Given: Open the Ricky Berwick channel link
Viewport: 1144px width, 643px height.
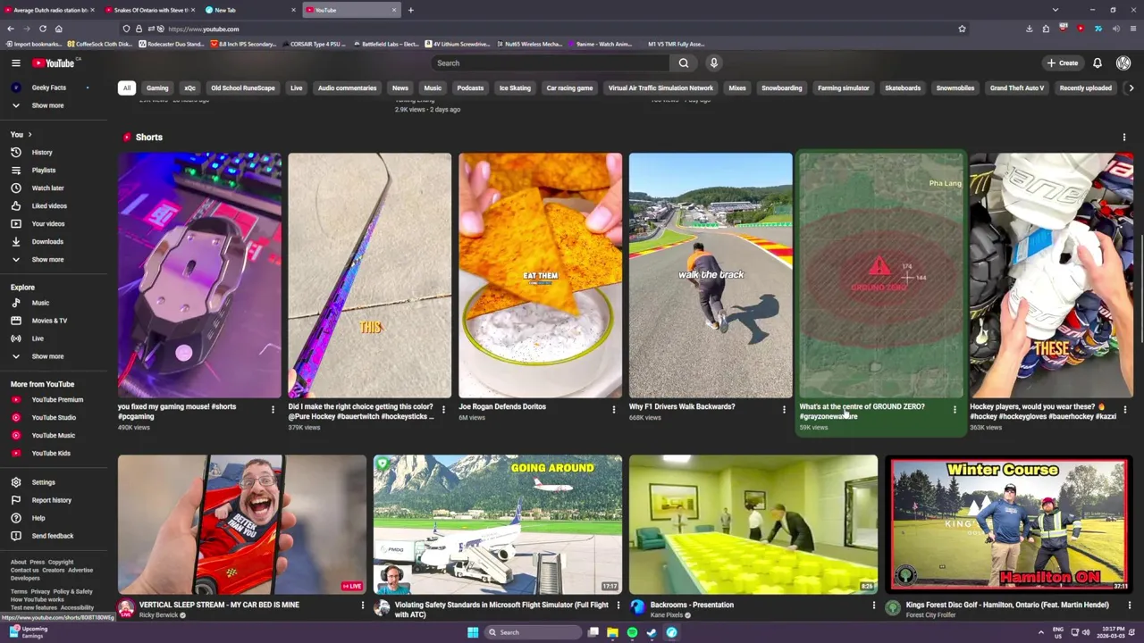Looking at the screenshot, I should pyautogui.click(x=158, y=615).
